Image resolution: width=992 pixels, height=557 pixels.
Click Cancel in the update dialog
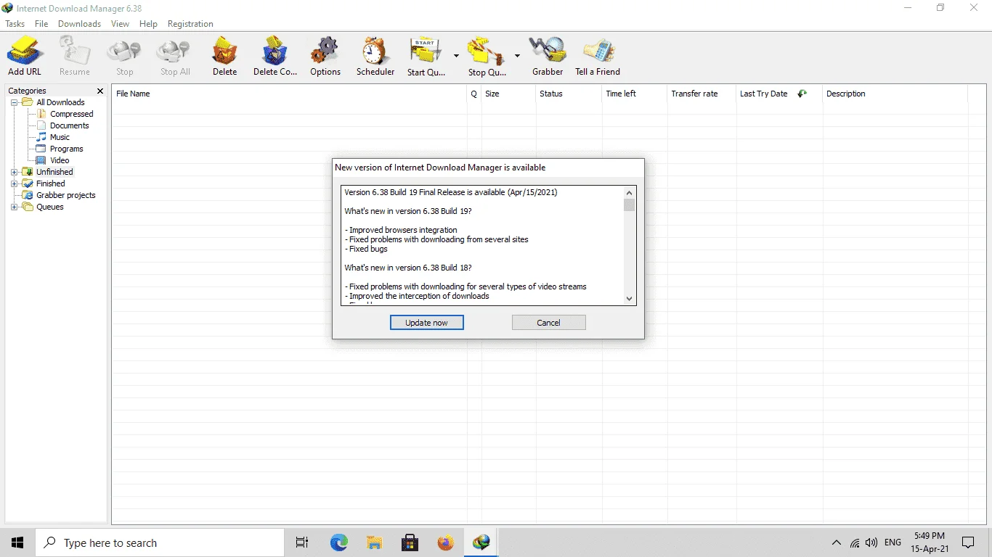[x=548, y=323]
